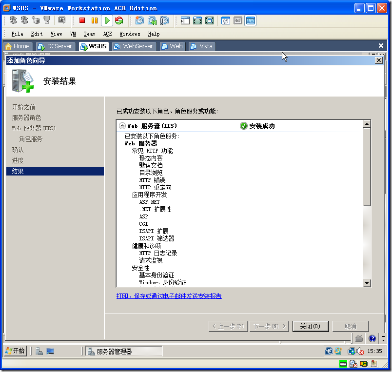
Task: Click the first team power toolbar icon
Action: pos(13,20)
